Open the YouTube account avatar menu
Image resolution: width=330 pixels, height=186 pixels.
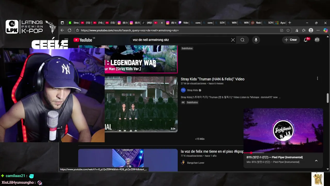tap(317, 40)
